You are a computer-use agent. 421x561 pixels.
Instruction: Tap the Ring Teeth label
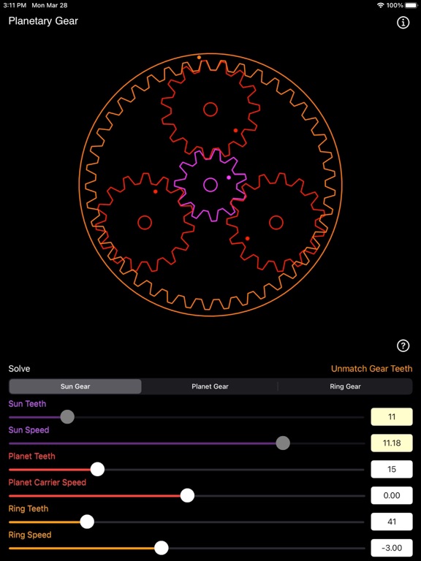tap(29, 508)
